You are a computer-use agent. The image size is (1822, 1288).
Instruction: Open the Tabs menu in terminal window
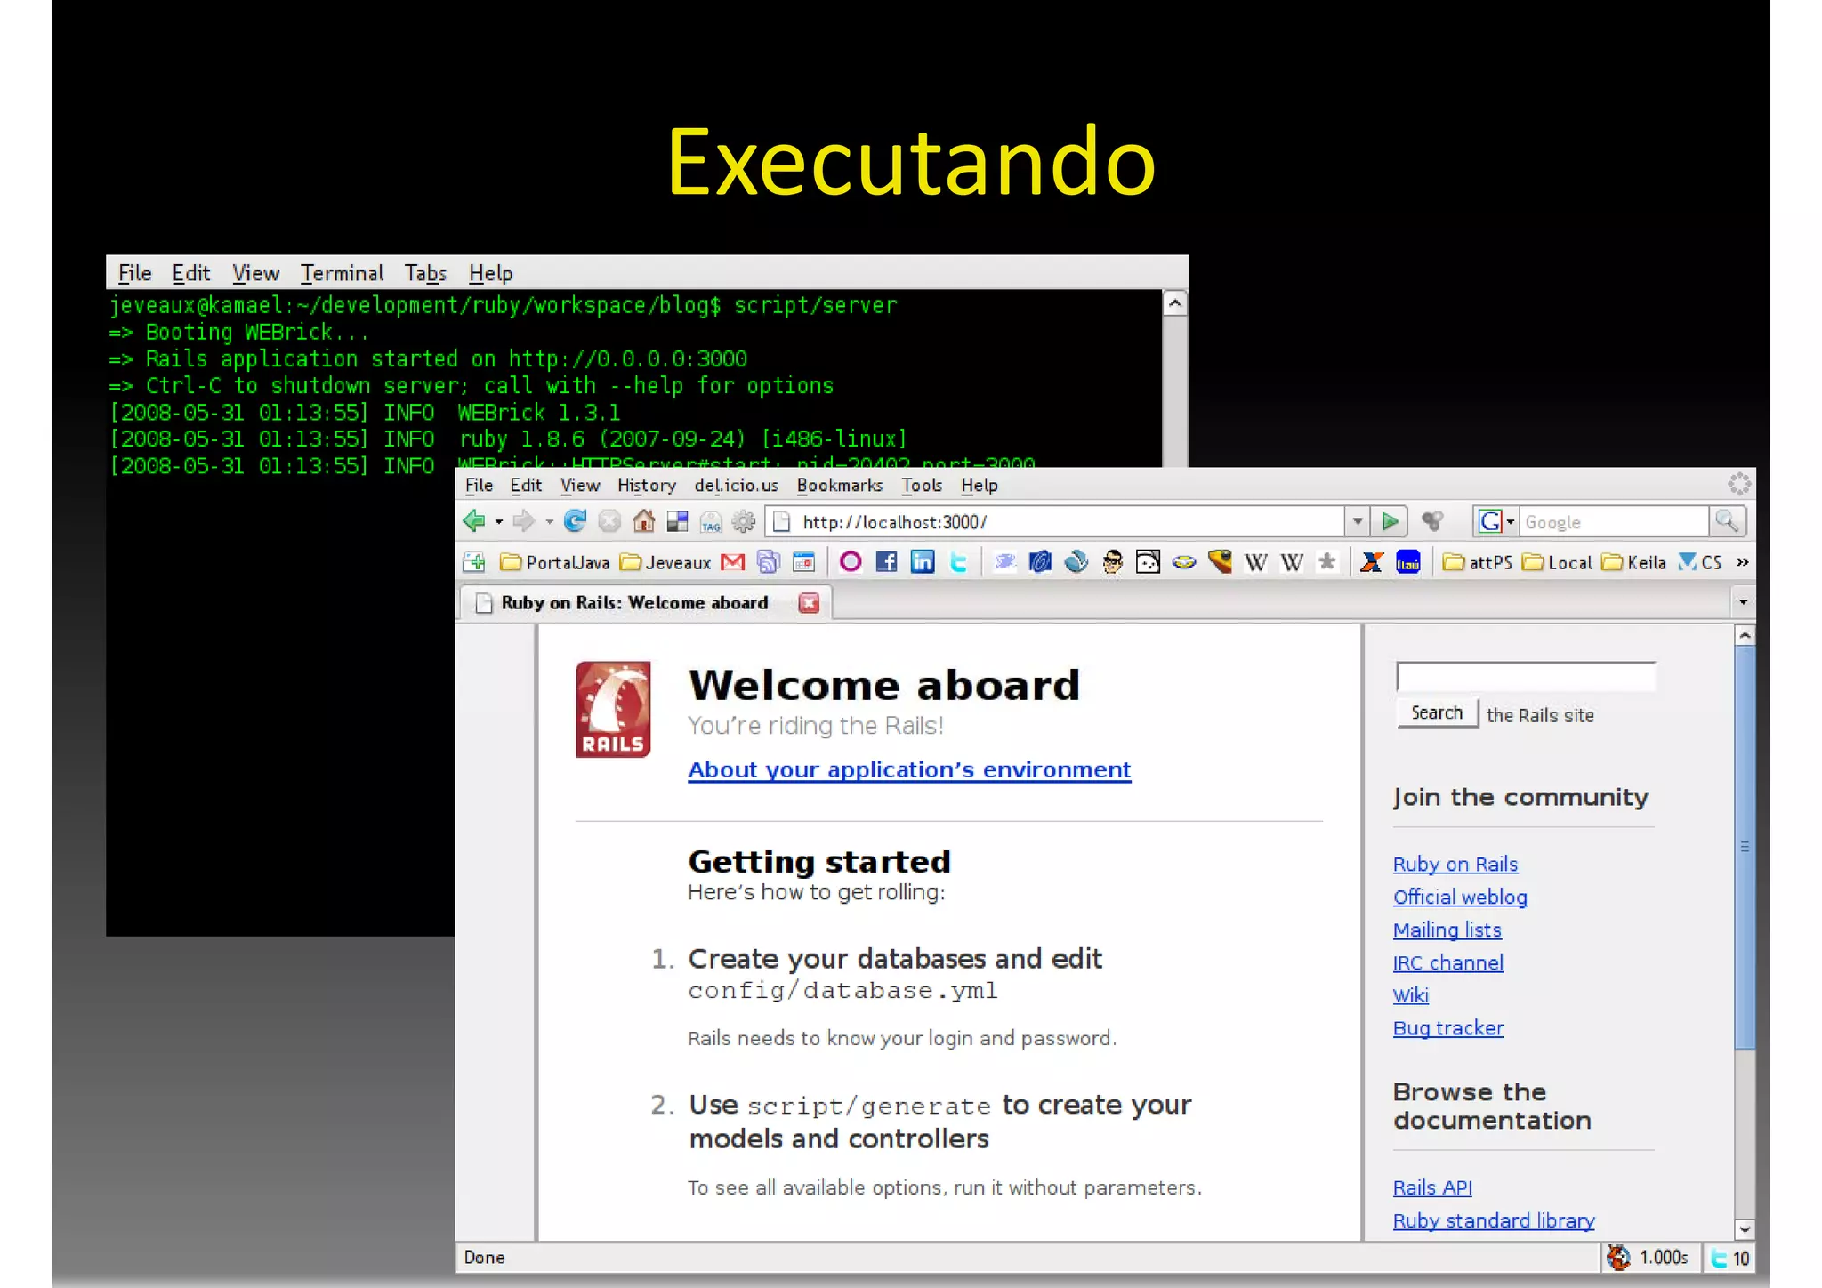425,273
